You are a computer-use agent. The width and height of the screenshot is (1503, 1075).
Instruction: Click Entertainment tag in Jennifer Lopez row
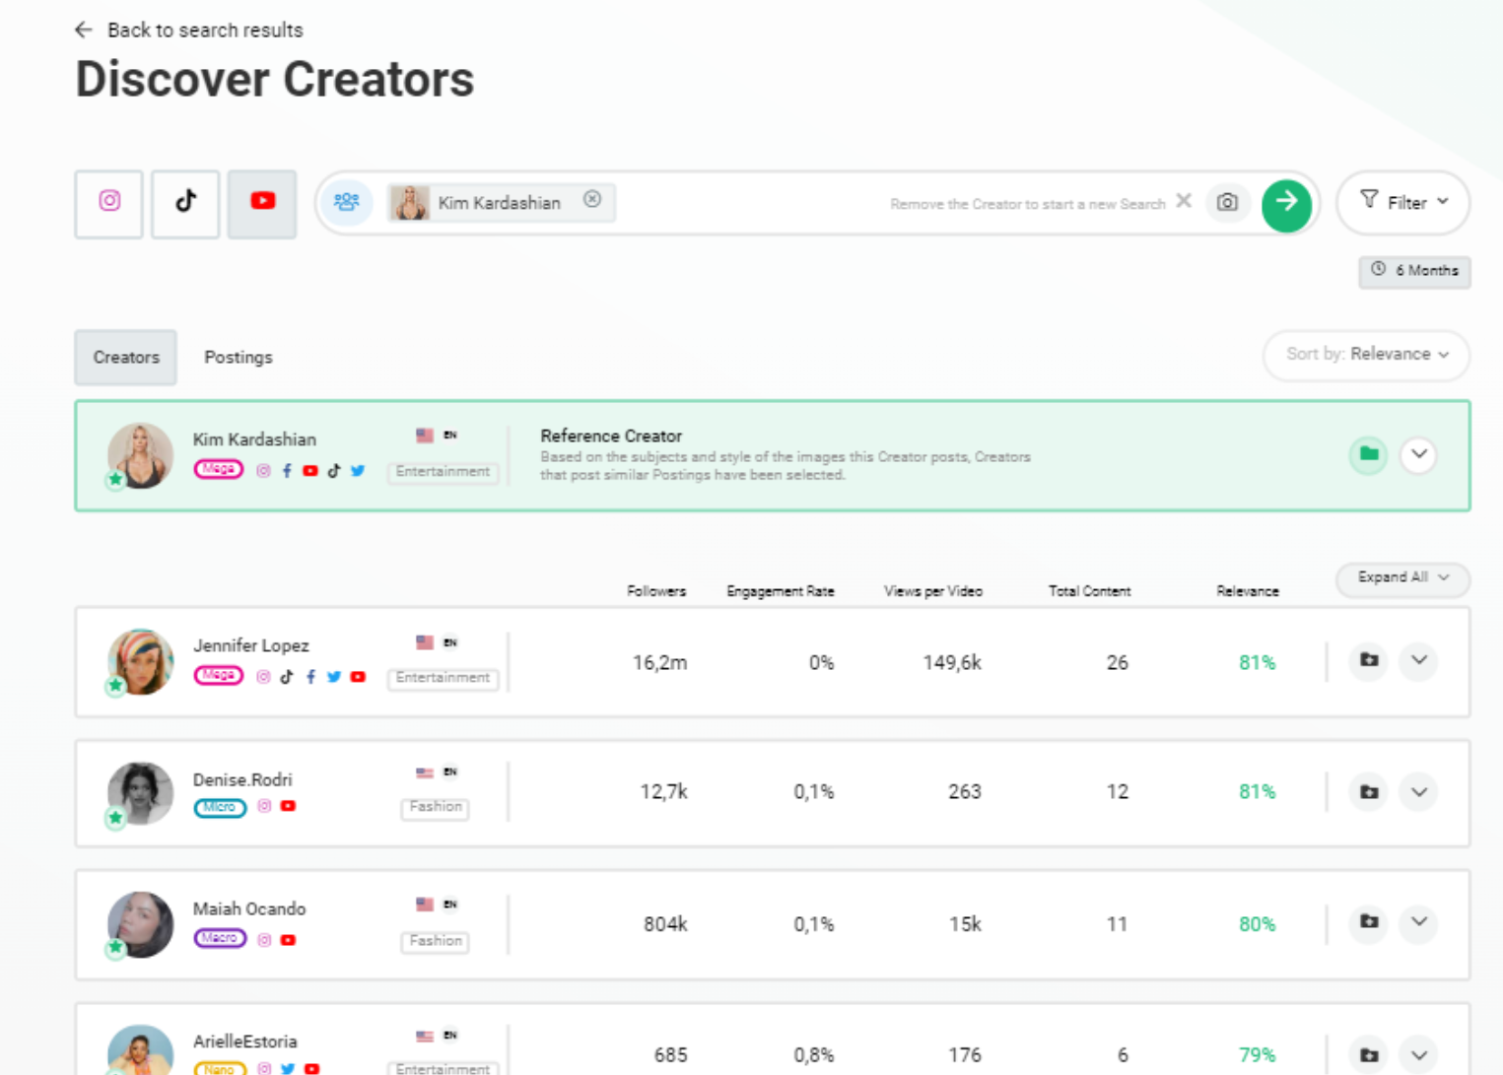point(443,678)
